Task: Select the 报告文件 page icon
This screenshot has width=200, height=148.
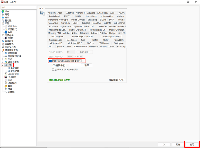Action: 6,27
